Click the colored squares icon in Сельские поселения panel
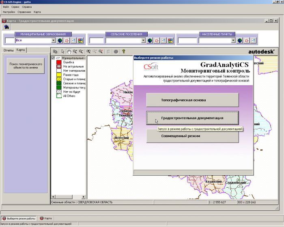 pyautogui.click(x=170, y=41)
